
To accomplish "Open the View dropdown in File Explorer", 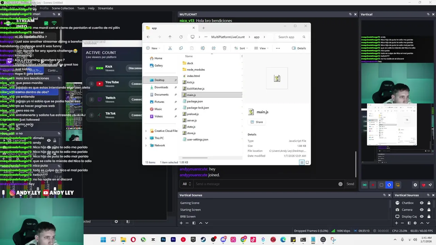I will click(261, 48).
